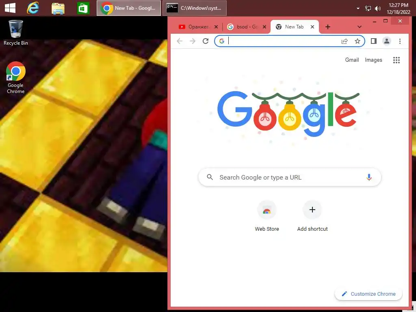The image size is (416, 312).
Task: Open a new tab with plus button
Action: (328, 27)
